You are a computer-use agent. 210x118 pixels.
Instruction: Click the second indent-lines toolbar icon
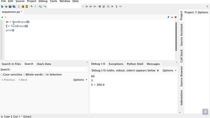coord(91,7)
